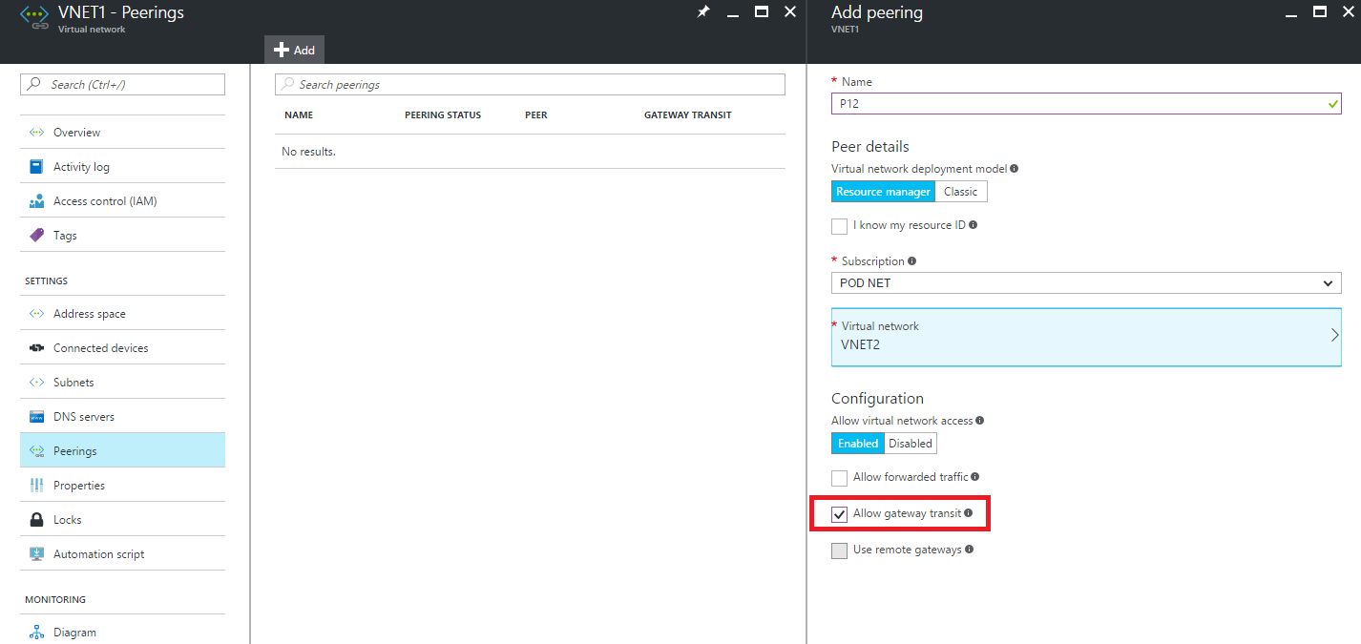Click the Add peering button

[294, 50]
